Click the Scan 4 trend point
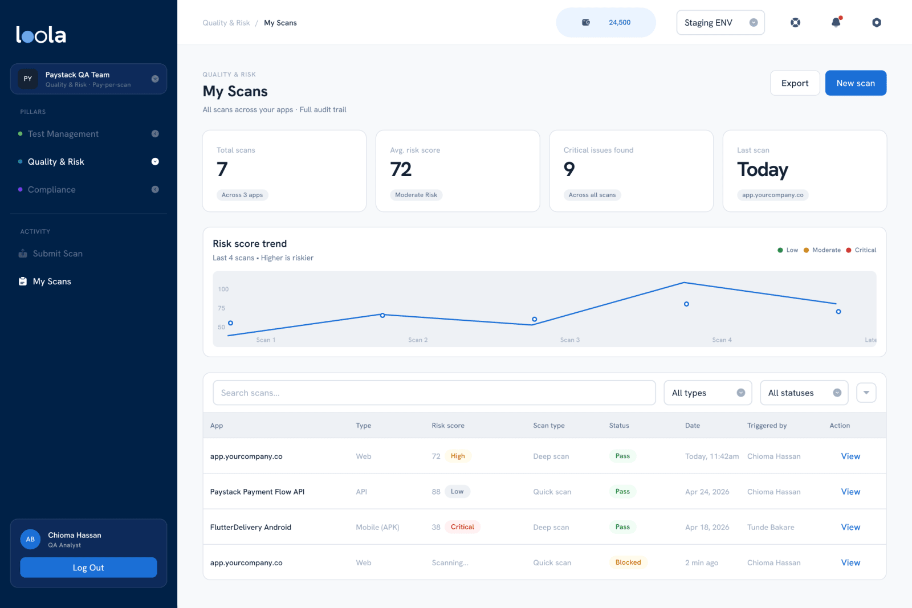The image size is (912, 608). [686, 304]
